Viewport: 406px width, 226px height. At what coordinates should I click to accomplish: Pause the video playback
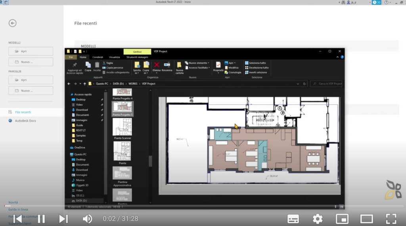(x=41, y=219)
